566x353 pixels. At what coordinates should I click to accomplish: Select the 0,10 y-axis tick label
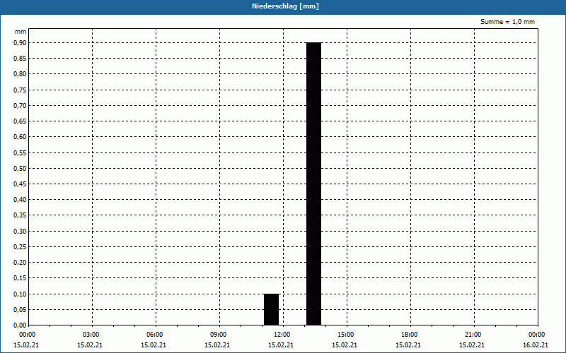click(20, 294)
